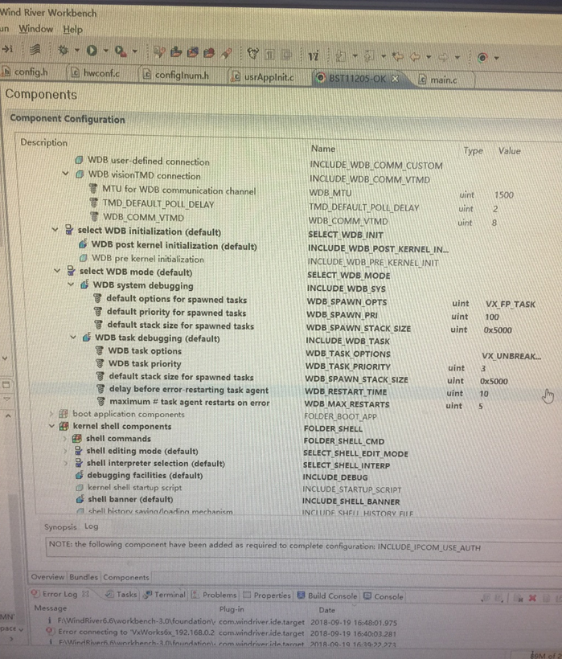Switch to the config.h editor tab
Viewport: 562px width, 659px height.
click(25, 72)
